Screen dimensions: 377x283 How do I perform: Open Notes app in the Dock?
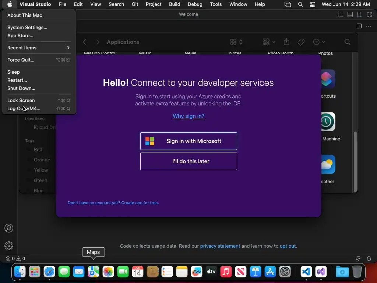click(182, 272)
